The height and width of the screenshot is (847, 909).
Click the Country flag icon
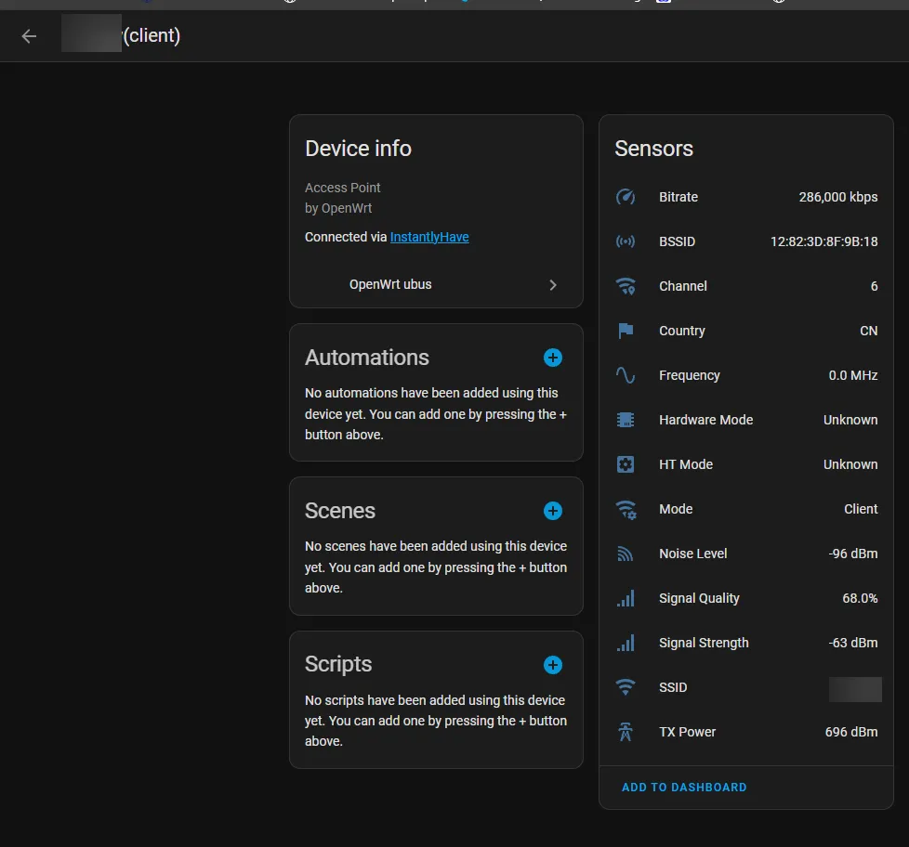tap(625, 331)
